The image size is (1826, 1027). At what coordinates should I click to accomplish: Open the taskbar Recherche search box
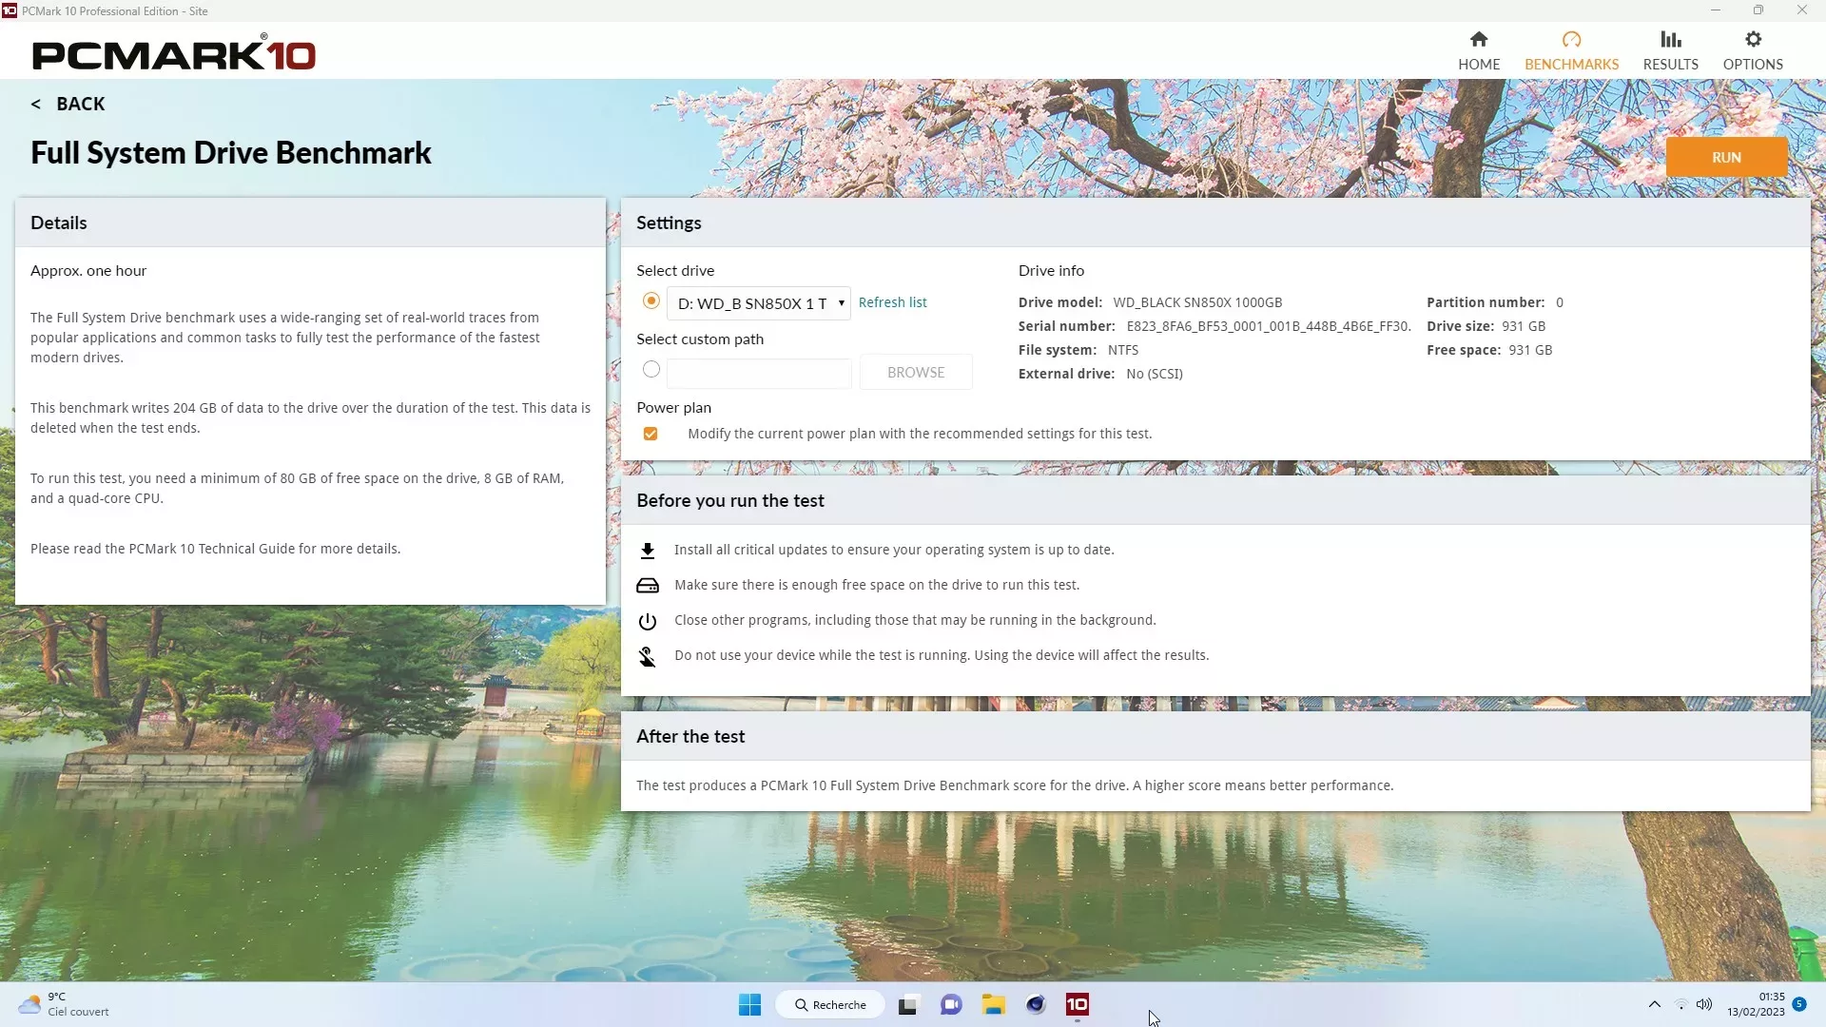[830, 1004]
